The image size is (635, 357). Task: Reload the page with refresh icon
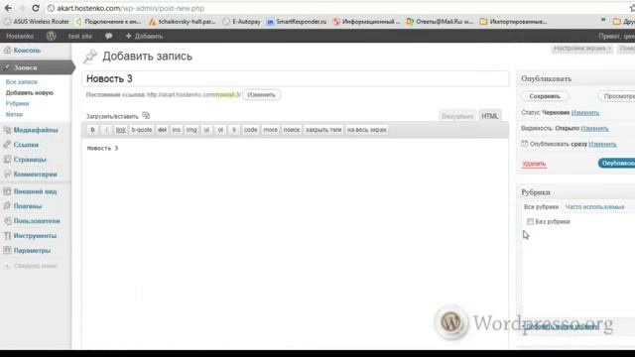(x=36, y=8)
